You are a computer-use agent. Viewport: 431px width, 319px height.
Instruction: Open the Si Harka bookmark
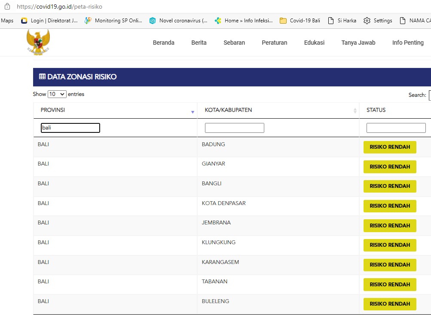pos(342,21)
